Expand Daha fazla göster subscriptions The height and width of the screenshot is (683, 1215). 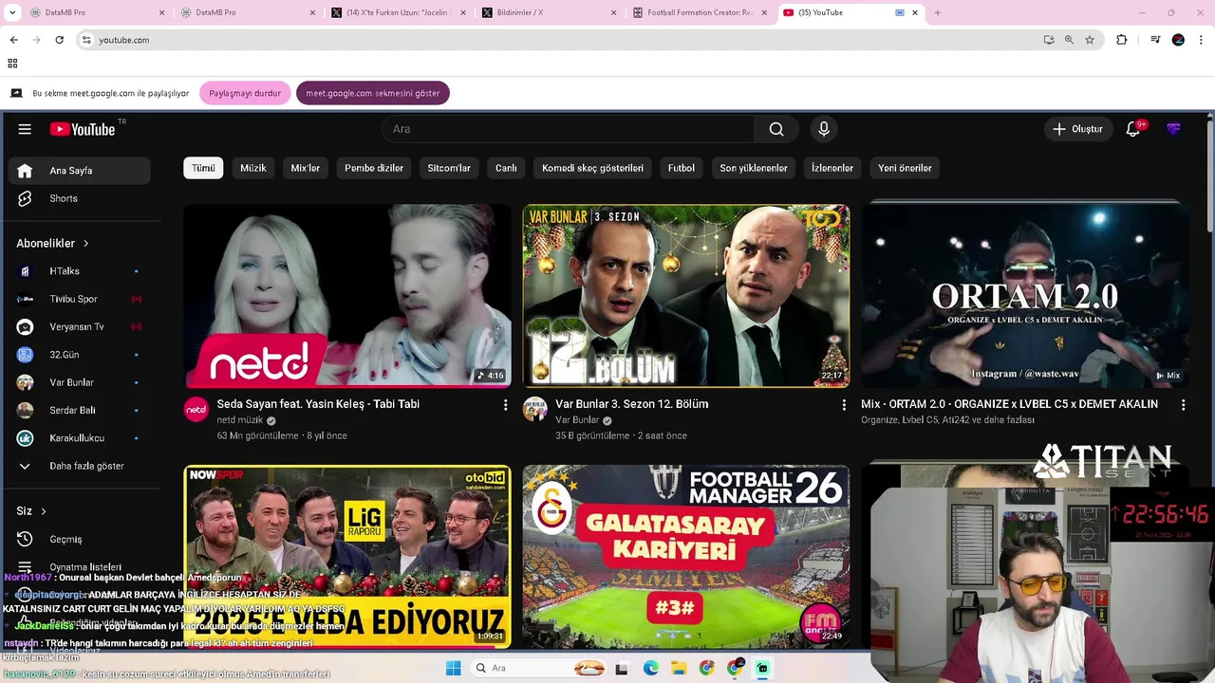(79, 466)
